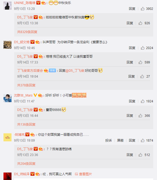Open 查看图片 link in D5_师铭泽 comment
Image resolution: width=157 pixels, height=180 pixels.
83,174
